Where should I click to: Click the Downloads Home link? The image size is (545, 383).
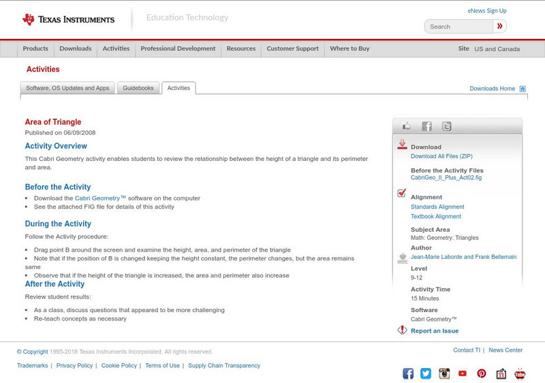[x=492, y=89]
